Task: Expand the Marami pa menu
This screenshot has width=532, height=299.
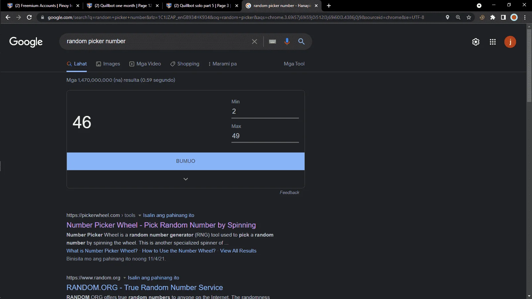Action: [x=222, y=64]
